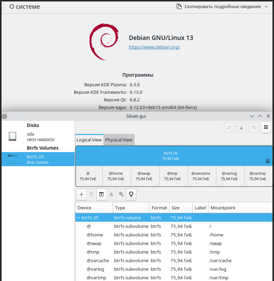Viewport: 274px width, 281px height.
Task: Select the @swap row in device table
Action: pos(174,243)
